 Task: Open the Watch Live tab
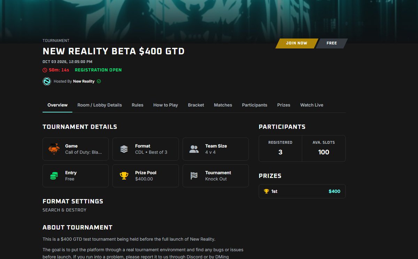[312, 105]
